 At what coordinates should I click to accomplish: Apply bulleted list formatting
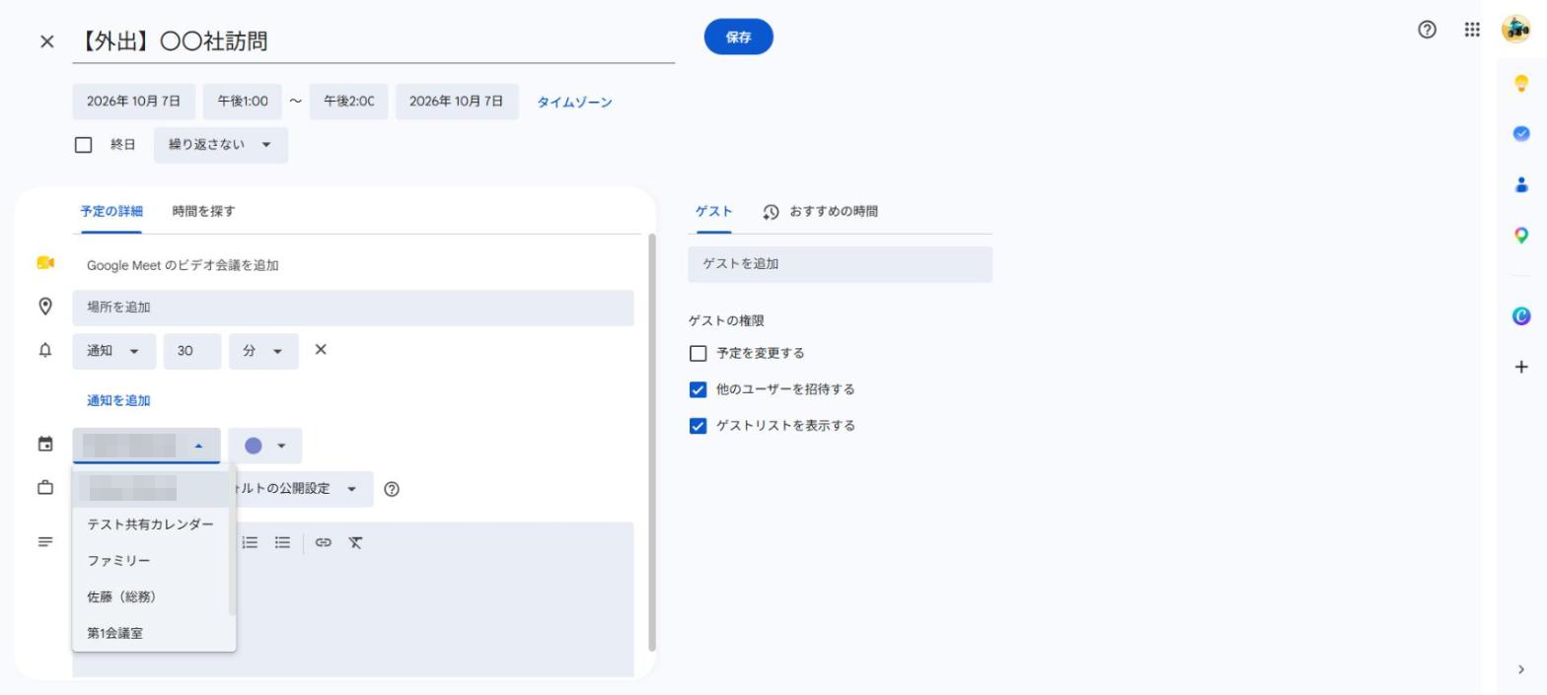(x=282, y=542)
